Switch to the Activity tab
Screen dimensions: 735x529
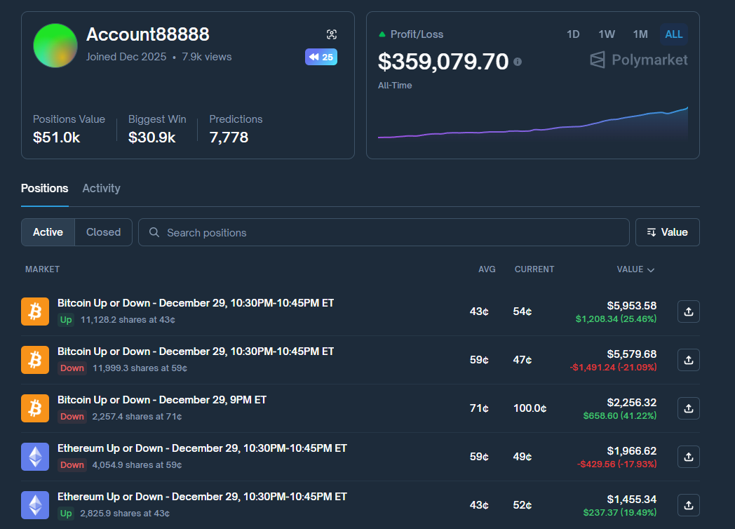point(101,188)
